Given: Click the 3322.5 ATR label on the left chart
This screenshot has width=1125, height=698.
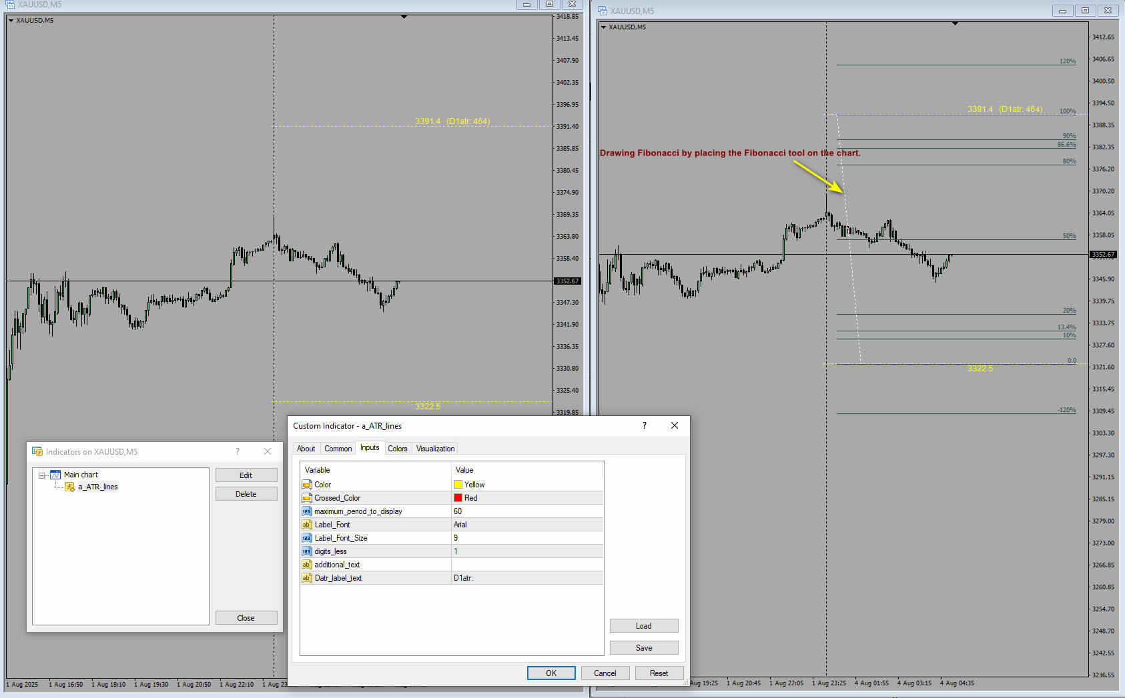Looking at the screenshot, I should coord(428,406).
